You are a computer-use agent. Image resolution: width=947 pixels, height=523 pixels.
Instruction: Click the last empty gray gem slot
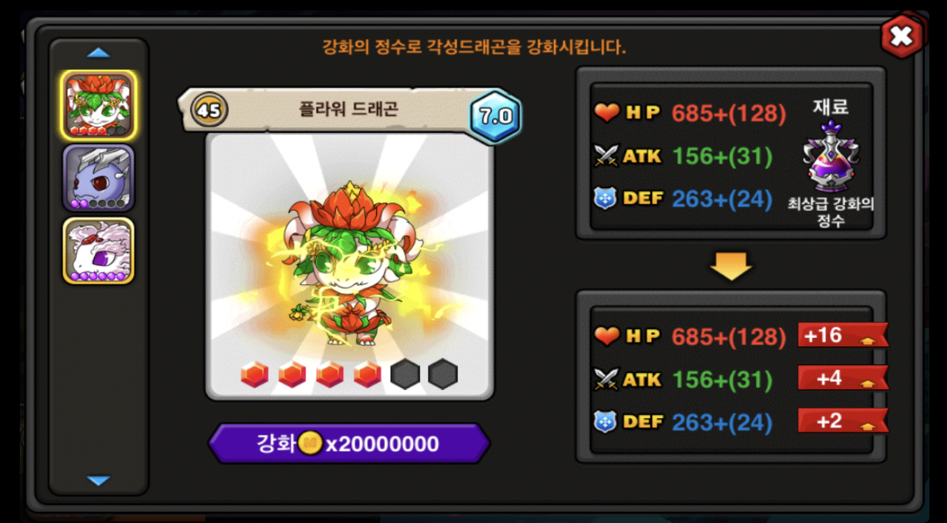point(443,375)
